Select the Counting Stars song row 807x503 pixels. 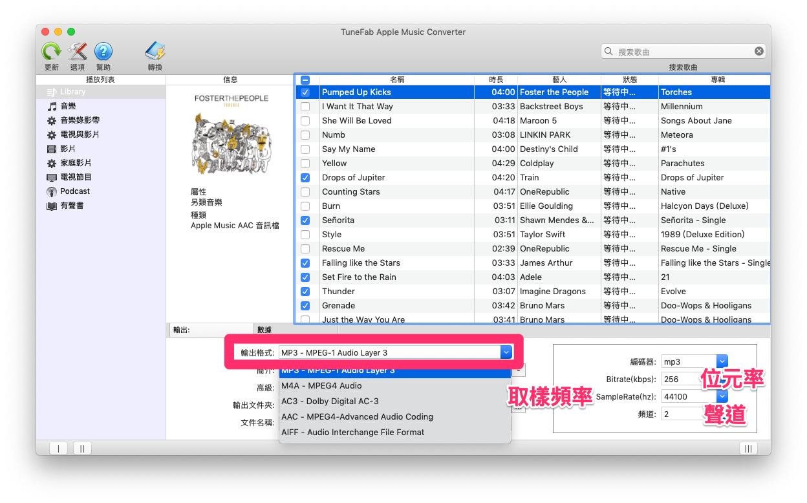(533, 192)
